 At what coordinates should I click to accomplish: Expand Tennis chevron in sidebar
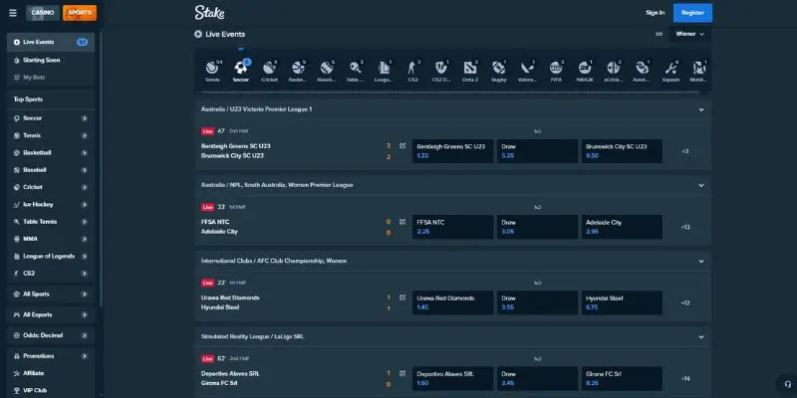[85, 135]
